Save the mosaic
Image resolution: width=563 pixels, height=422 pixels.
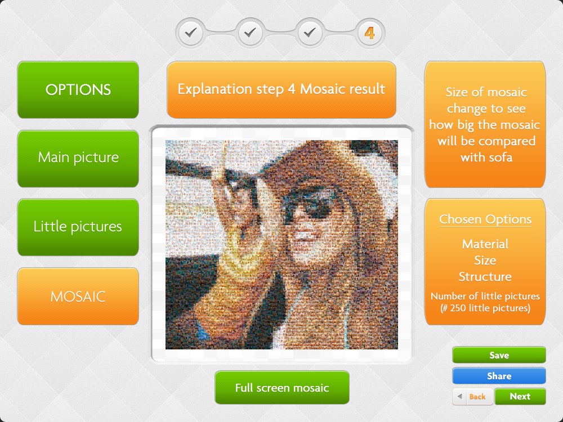click(499, 355)
